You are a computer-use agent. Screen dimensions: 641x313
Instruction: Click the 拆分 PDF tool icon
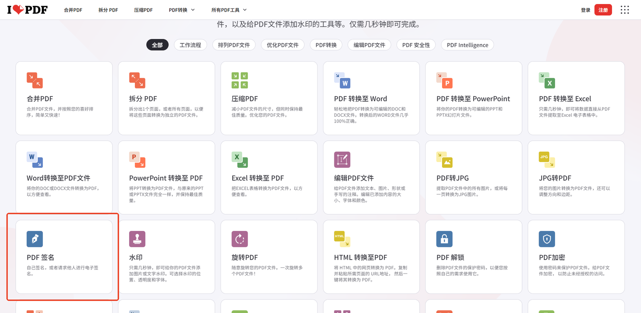pyautogui.click(x=137, y=80)
